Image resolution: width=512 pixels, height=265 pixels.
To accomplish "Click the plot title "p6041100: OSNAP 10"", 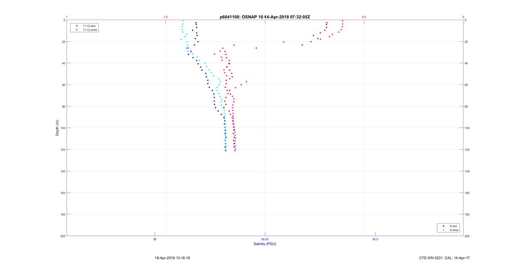I will (x=242, y=17).
